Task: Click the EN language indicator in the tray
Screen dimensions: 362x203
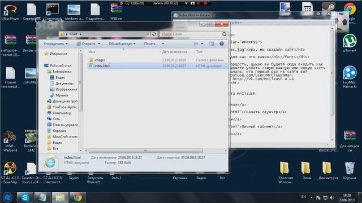Action: (303, 197)
